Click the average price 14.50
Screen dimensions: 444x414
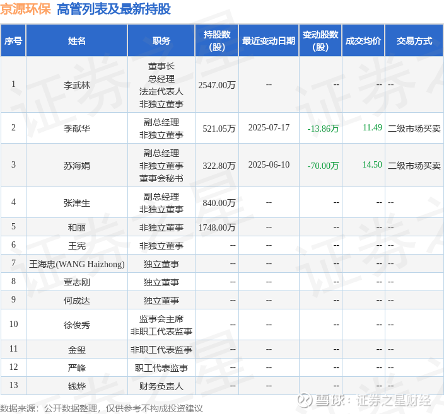[372, 164]
